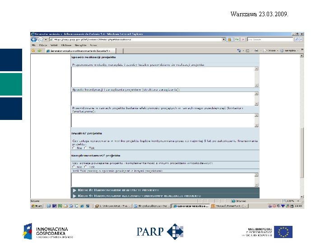Click the methods and tools text area
316x243 pixels.
pyautogui.click(x=163, y=77)
